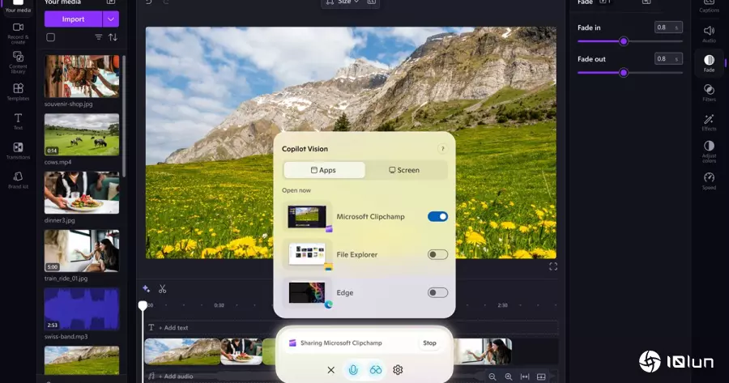Open the Your media tab
The image size is (729, 383).
(x=18, y=6)
